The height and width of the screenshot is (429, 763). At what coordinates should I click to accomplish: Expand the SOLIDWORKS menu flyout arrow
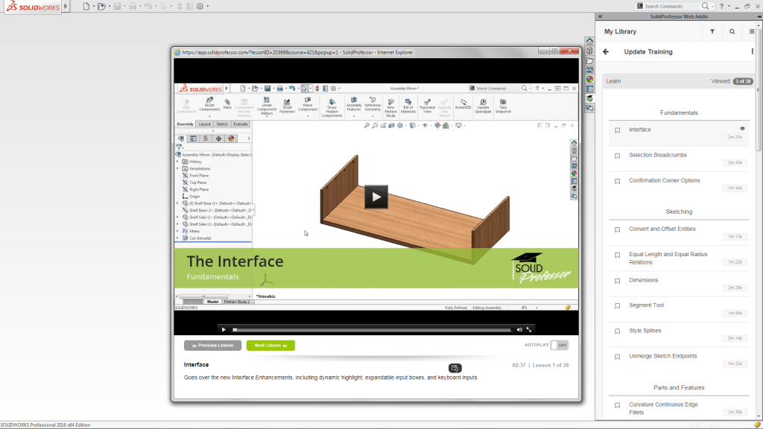(x=66, y=6)
